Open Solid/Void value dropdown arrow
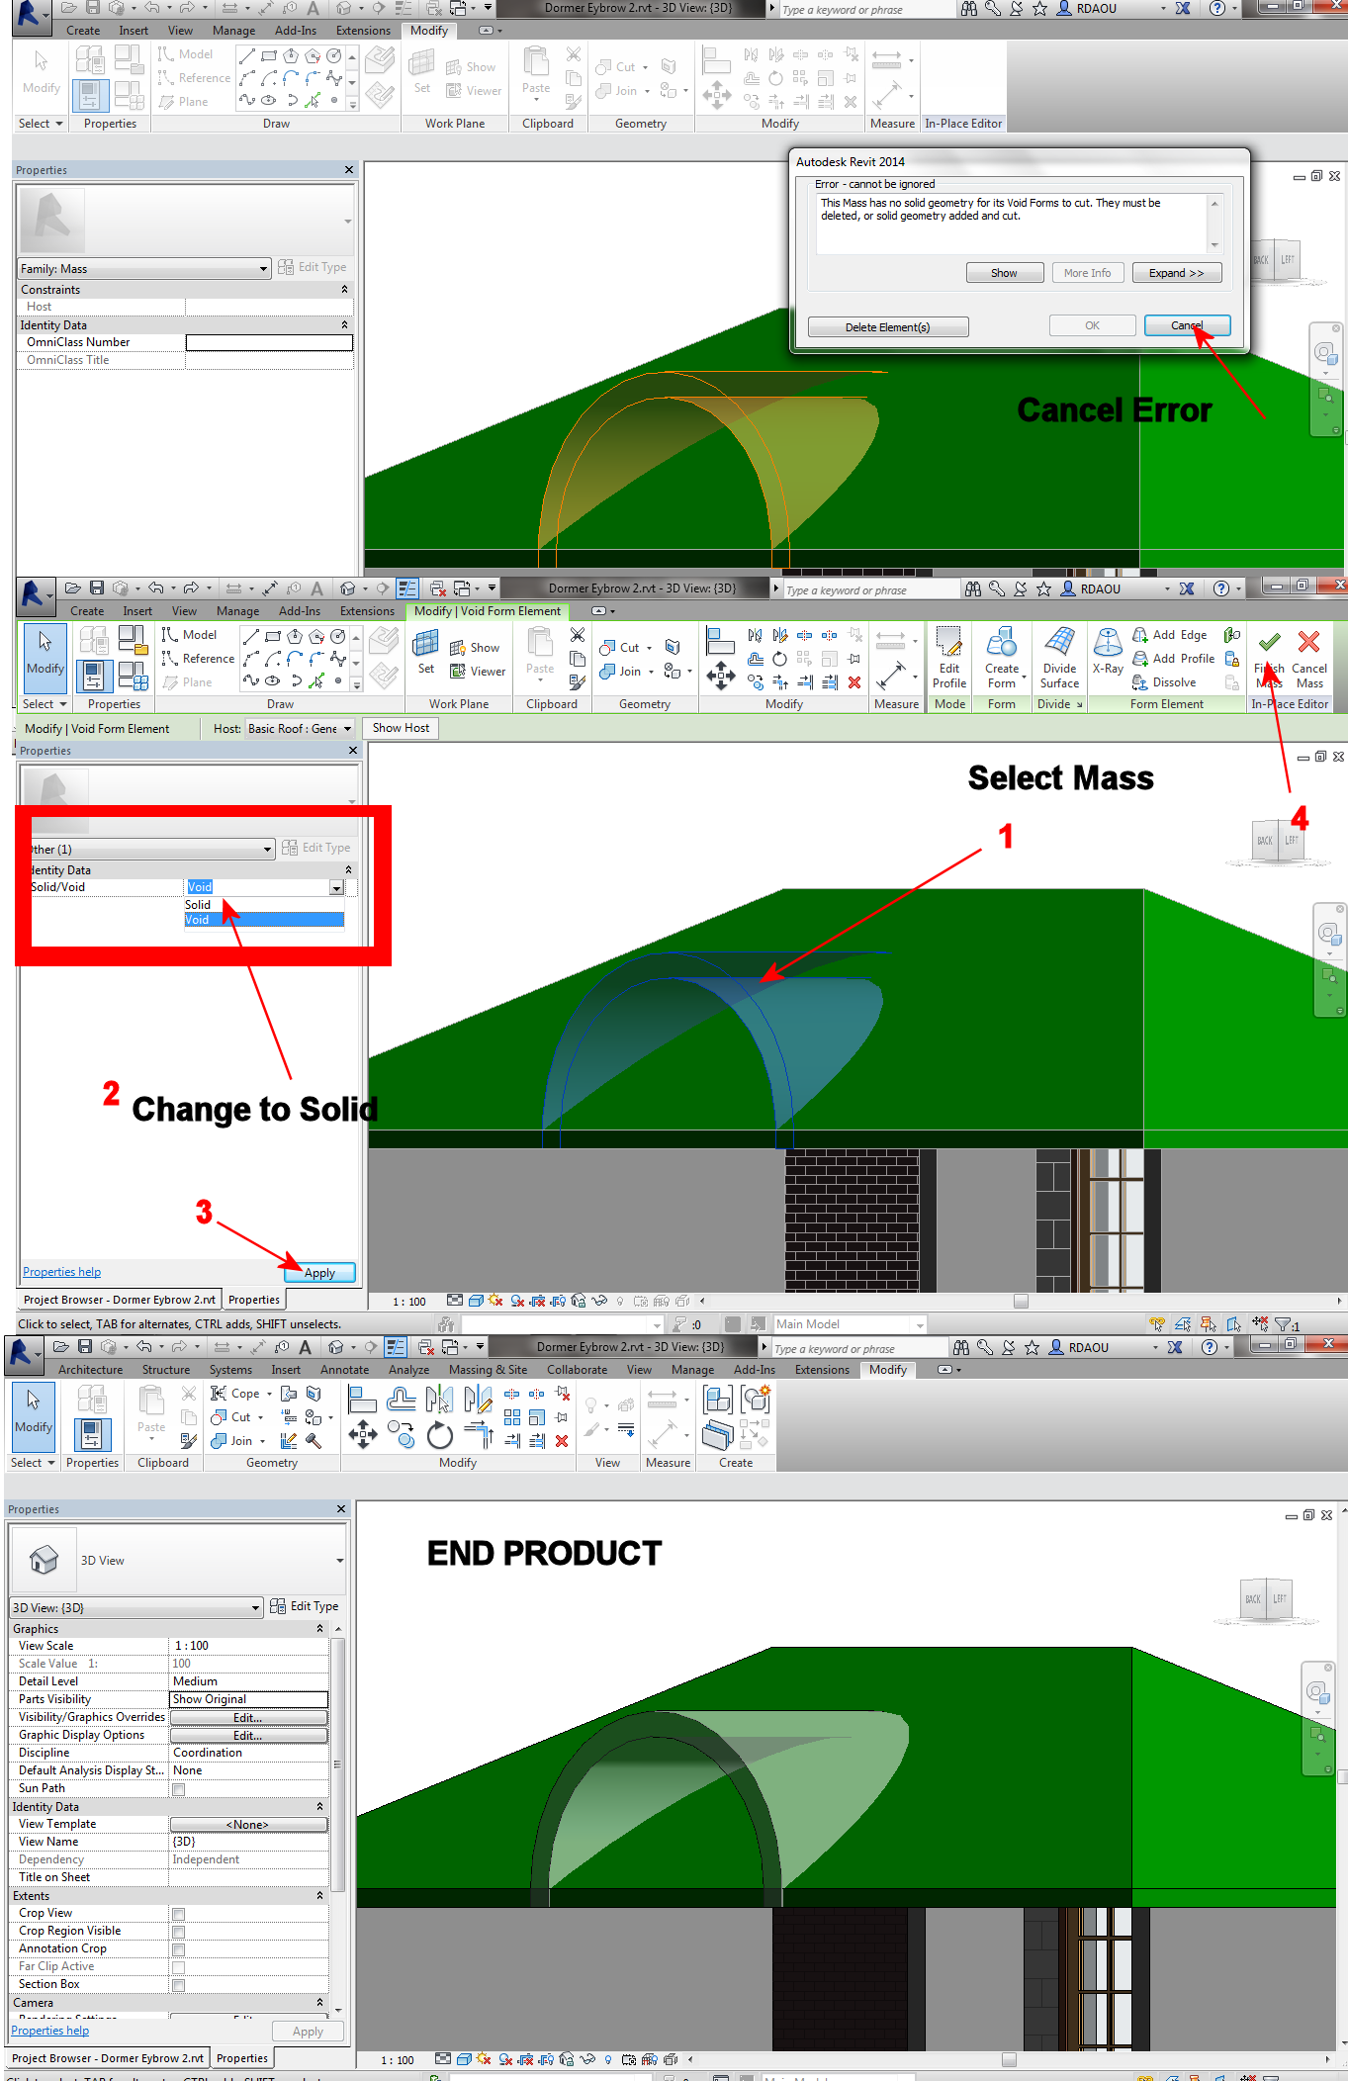This screenshot has width=1348, height=2081. pyautogui.click(x=336, y=888)
